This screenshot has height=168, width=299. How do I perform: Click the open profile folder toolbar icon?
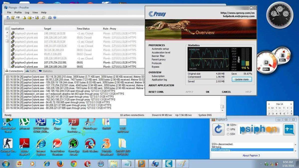29,18
